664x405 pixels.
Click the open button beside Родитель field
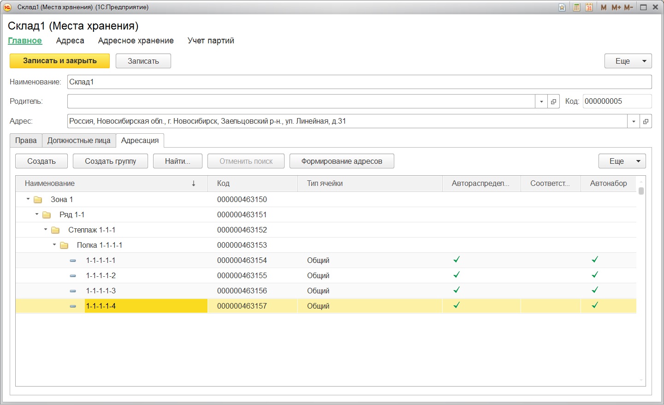pyautogui.click(x=554, y=101)
